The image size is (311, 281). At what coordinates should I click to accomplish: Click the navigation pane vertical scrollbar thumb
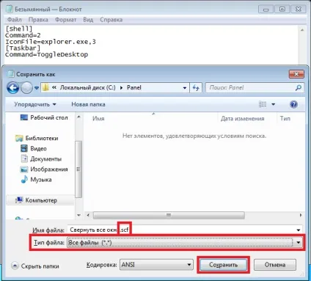coord(78,169)
